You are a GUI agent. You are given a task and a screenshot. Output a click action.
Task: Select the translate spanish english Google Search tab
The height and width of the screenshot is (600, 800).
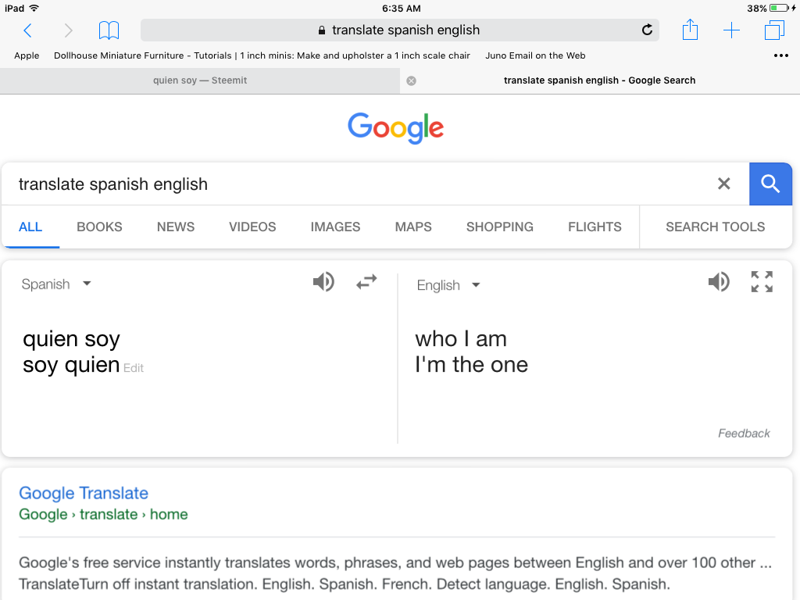point(600,80)
